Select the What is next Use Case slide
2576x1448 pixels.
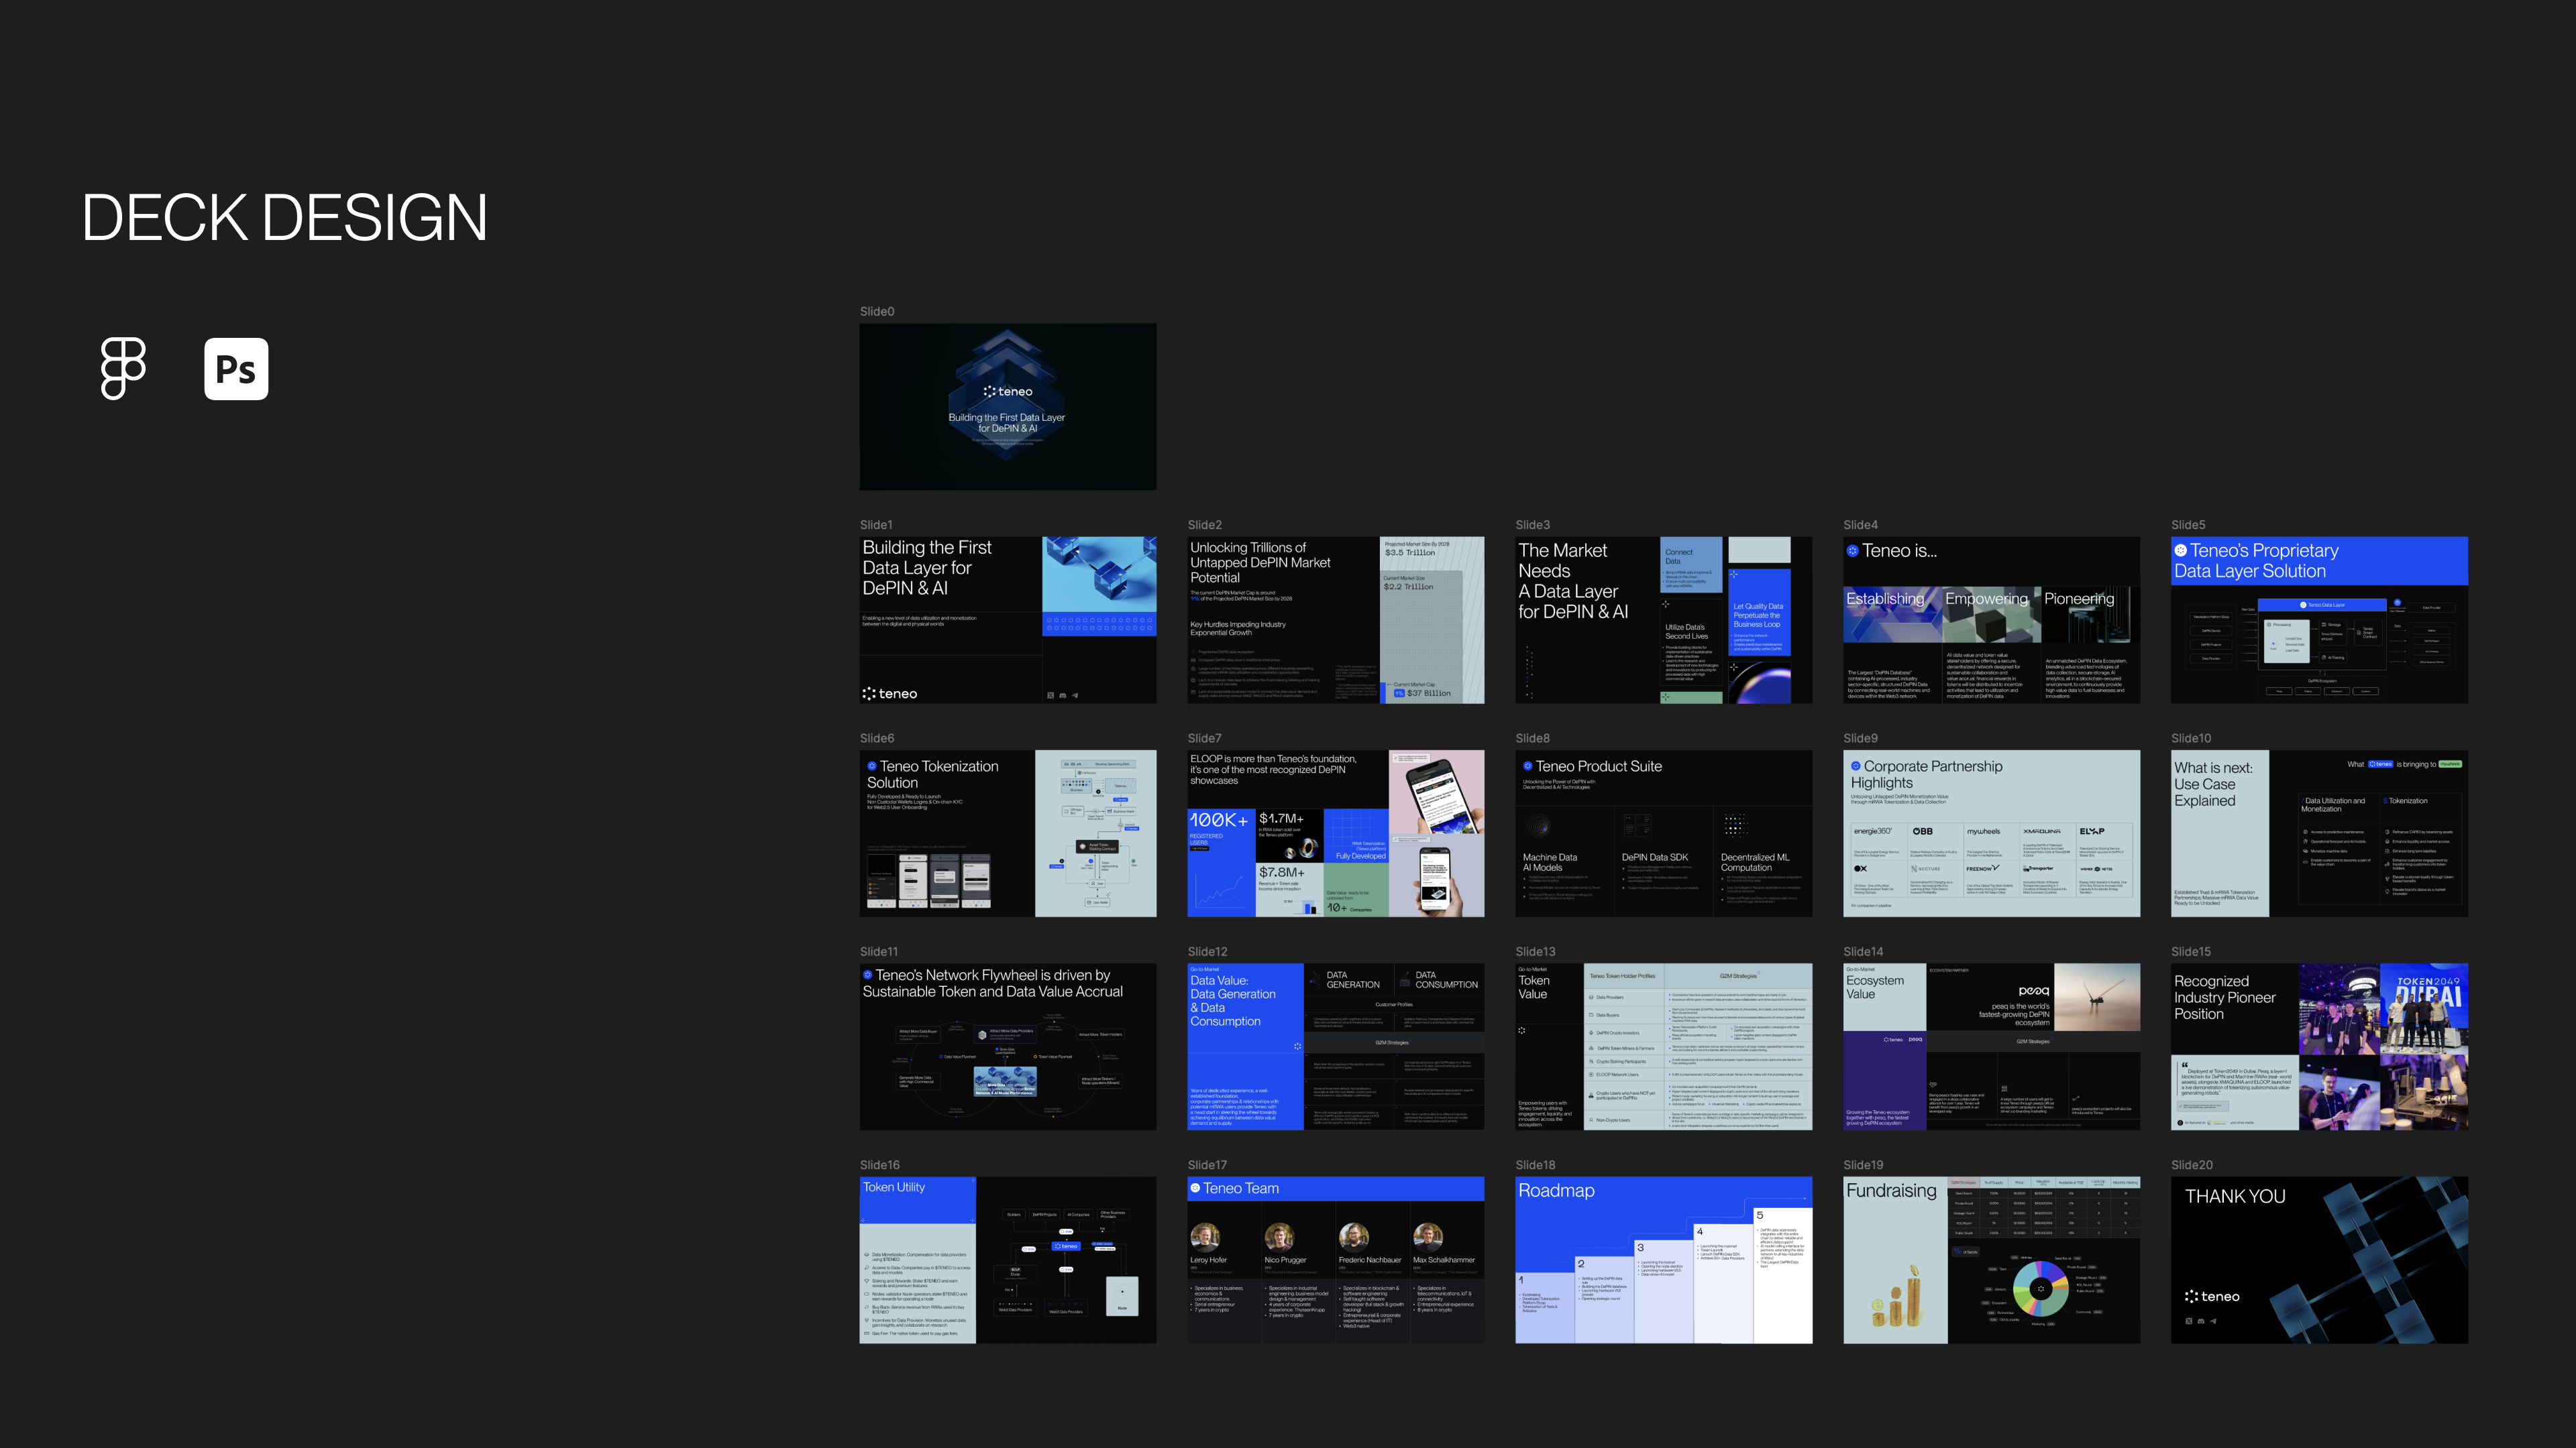(2319, 833)
